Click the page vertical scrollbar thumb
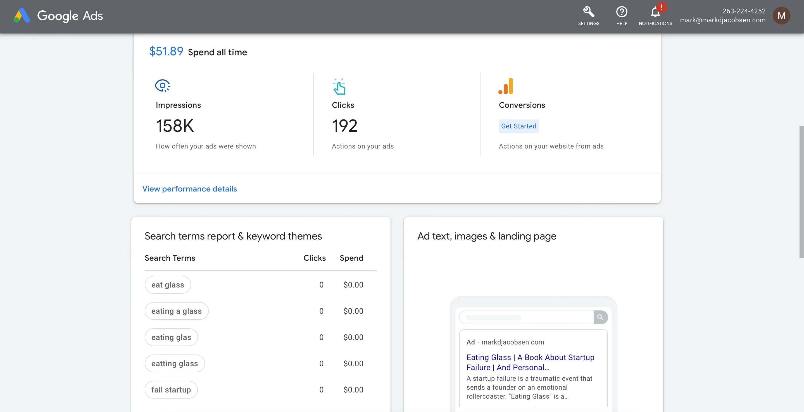804x412 pixels. 801,192
